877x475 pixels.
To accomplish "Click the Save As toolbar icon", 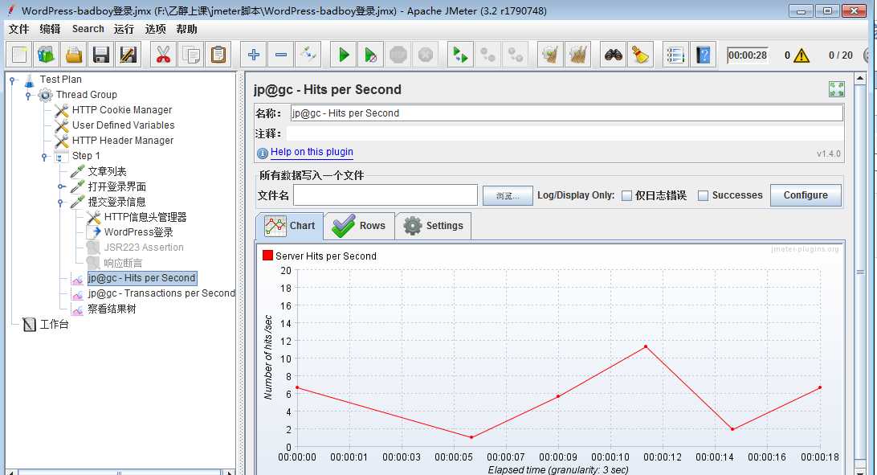I will tap(128, 55).
